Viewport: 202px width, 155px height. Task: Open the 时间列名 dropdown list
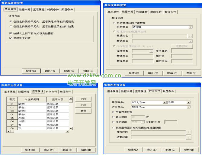pos(189,107)
